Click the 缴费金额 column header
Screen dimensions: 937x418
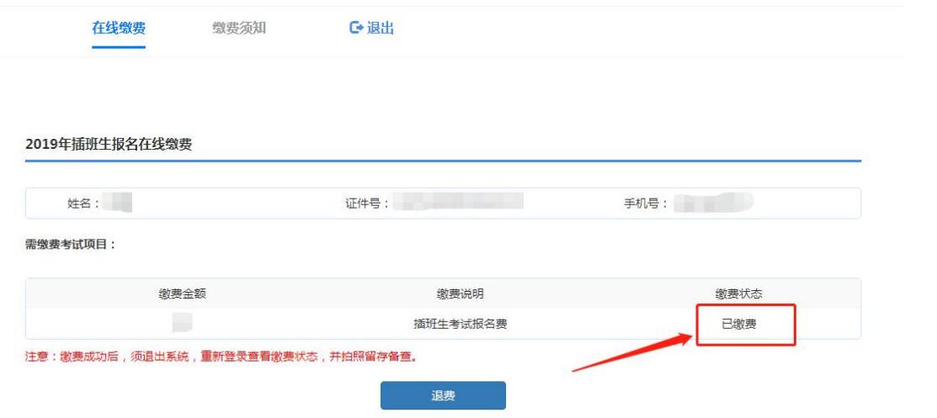(183, 294)
